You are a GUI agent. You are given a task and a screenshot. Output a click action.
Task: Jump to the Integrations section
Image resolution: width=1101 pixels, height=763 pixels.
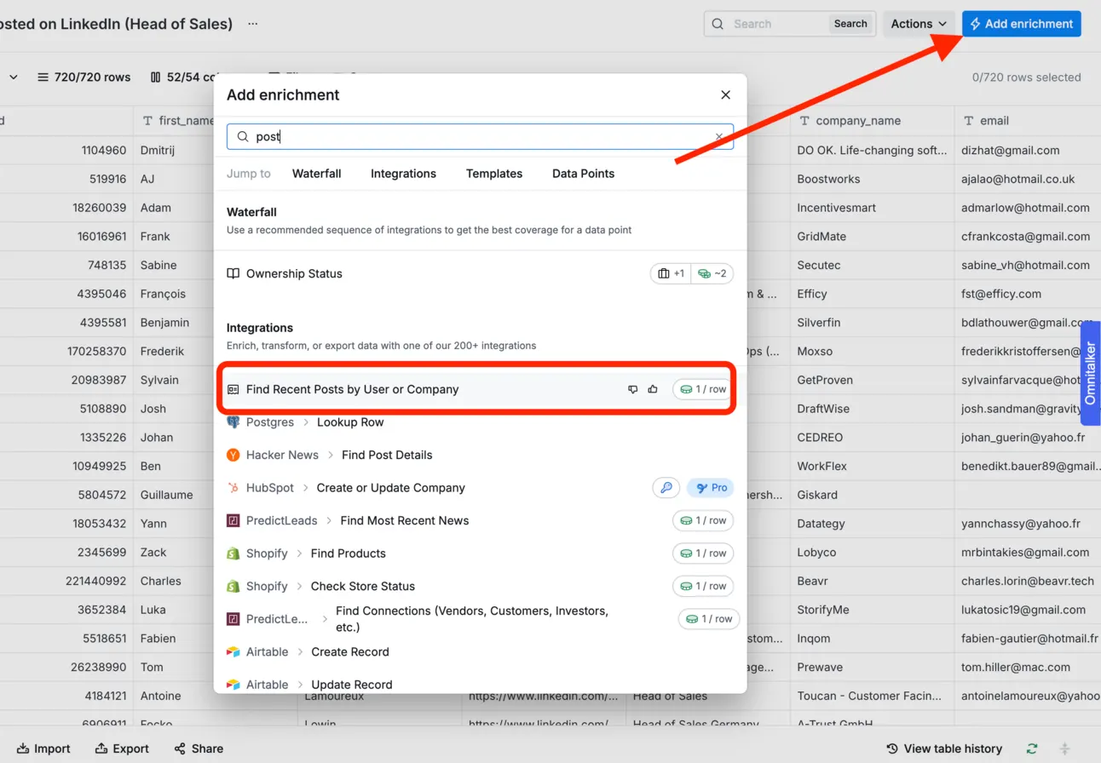(403, 174)
